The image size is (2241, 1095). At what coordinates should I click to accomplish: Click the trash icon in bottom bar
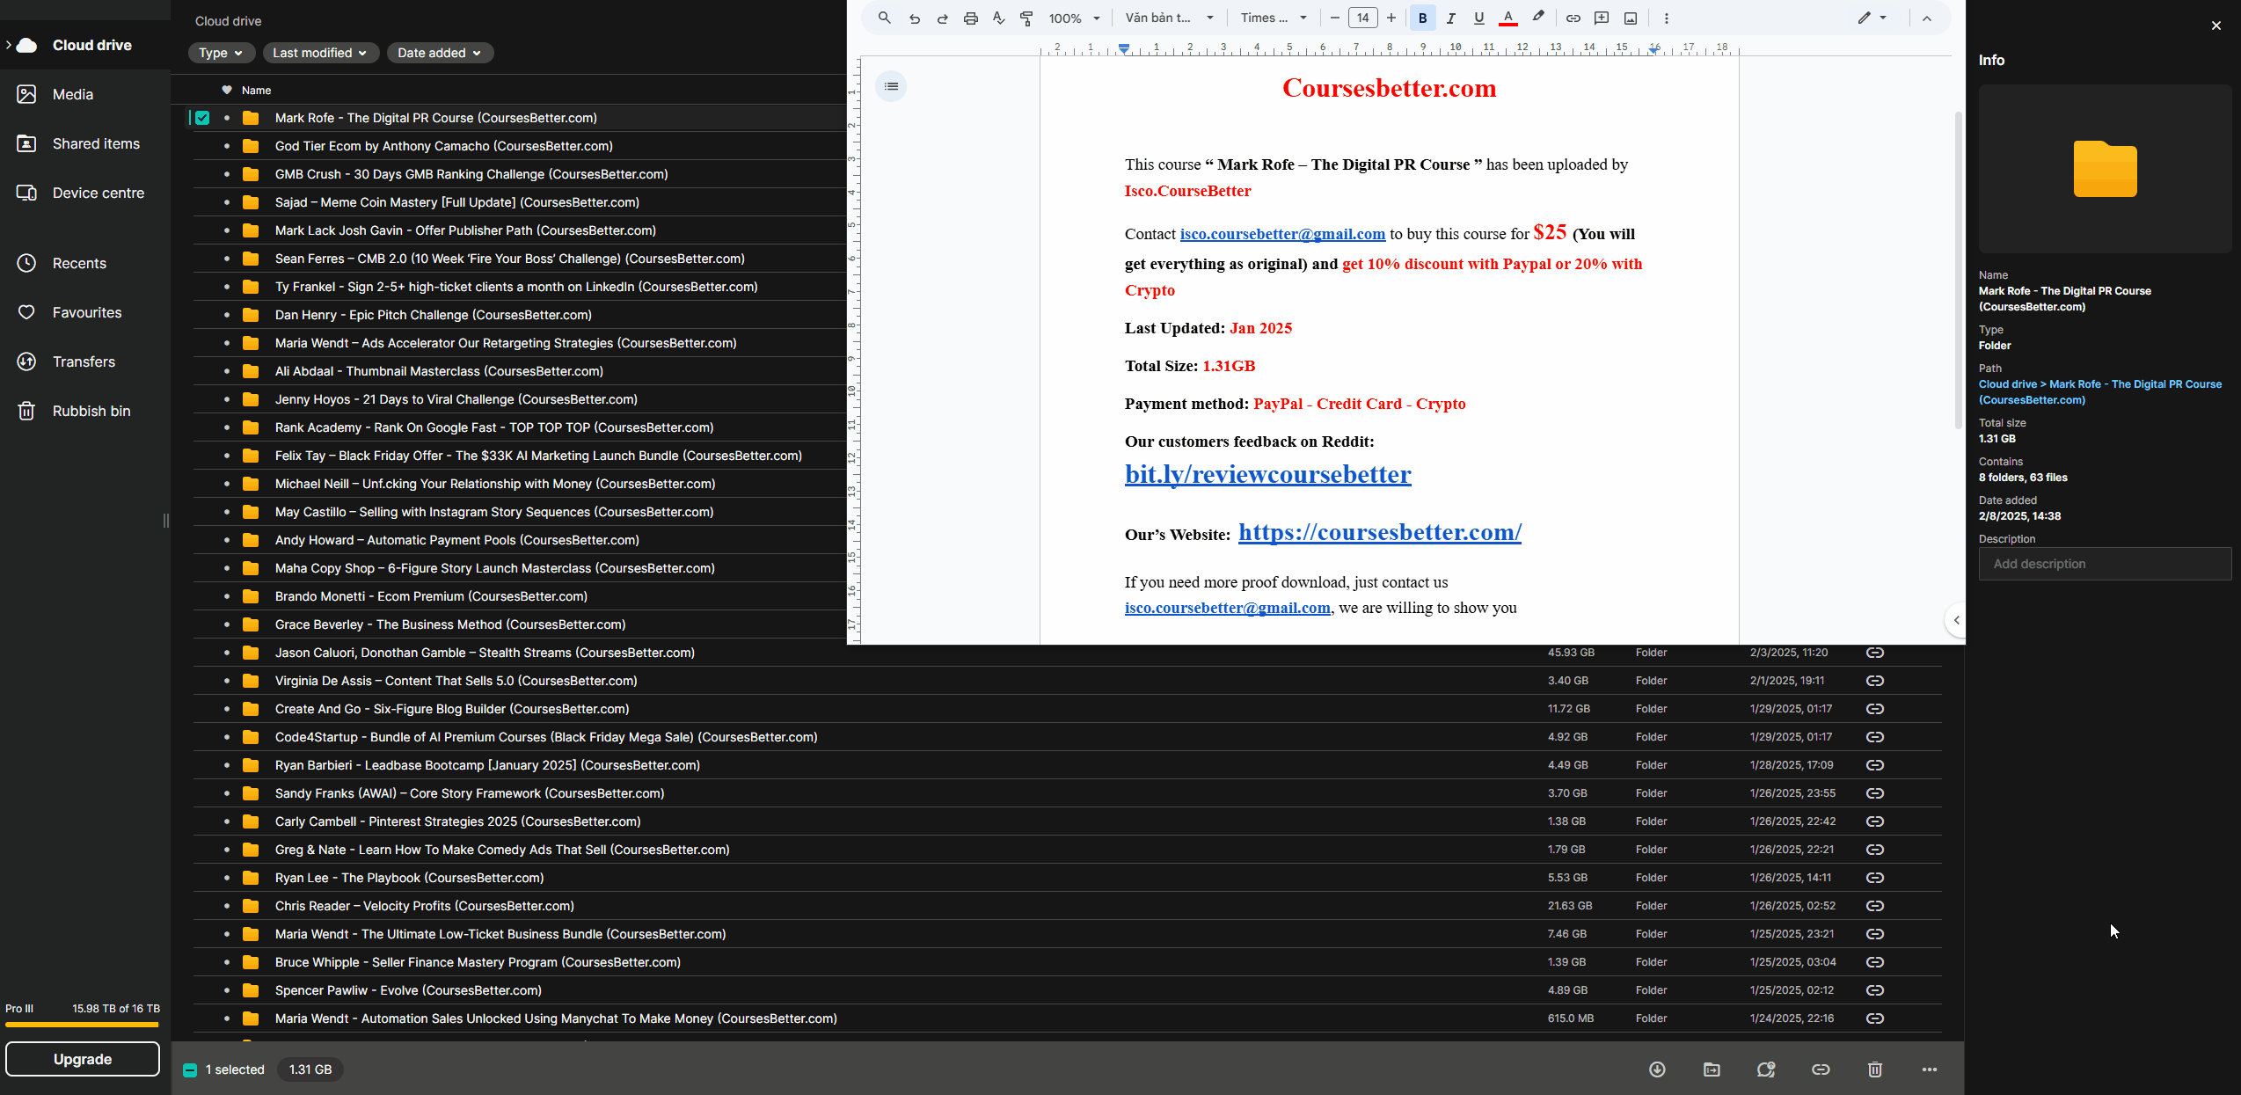tap(1874, 1069)
